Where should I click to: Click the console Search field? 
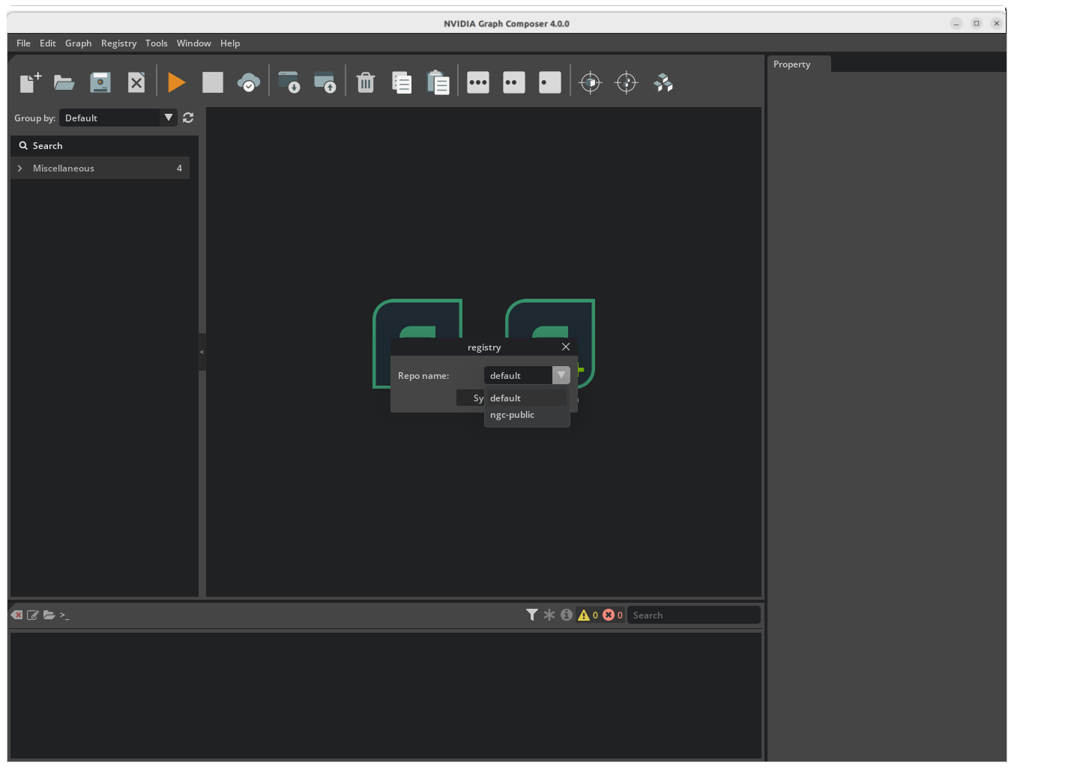tap(693, 614)
